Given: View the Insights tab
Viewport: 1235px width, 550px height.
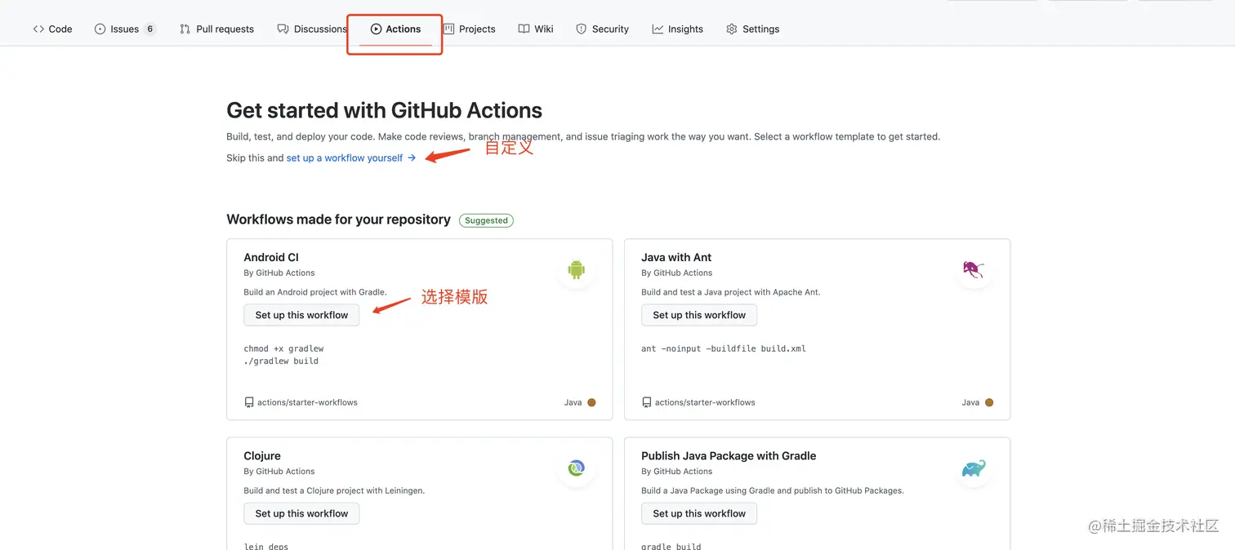Looking at the screenshot, I should point(677,29).
